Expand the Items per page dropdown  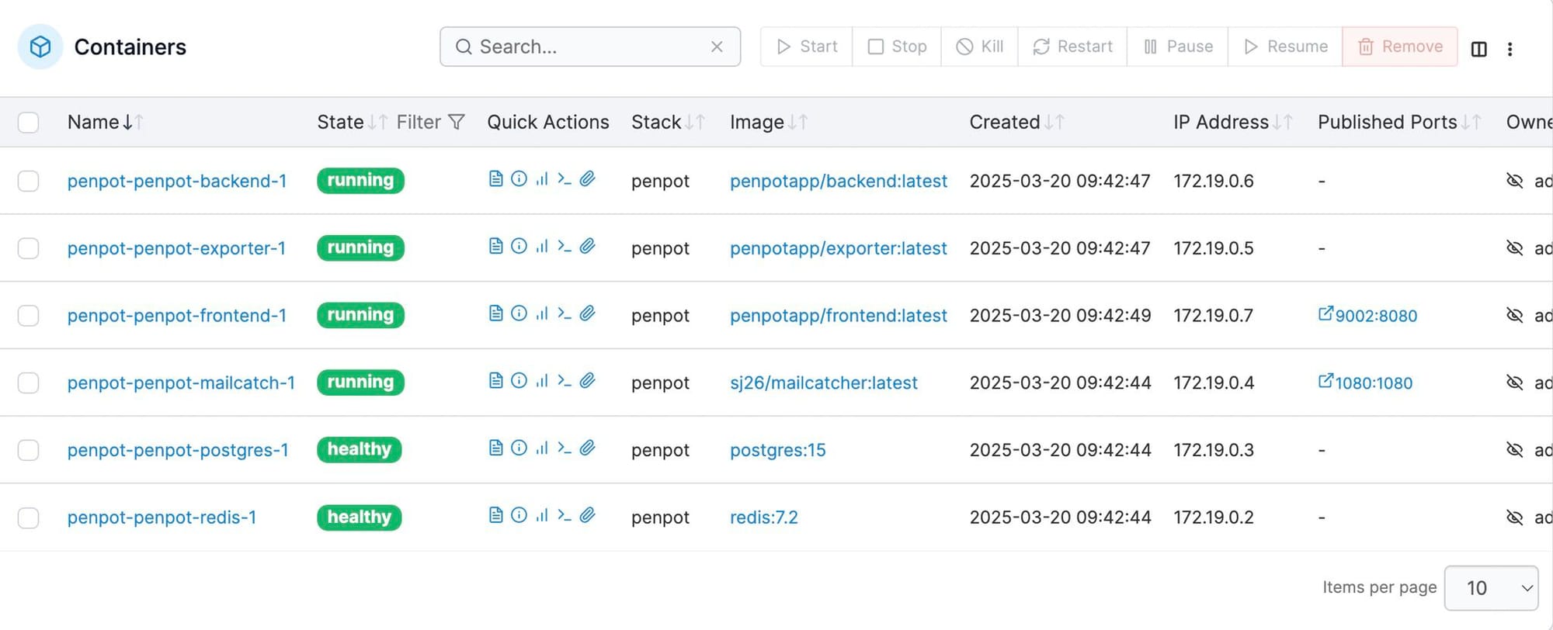(x=1491, y=588)
